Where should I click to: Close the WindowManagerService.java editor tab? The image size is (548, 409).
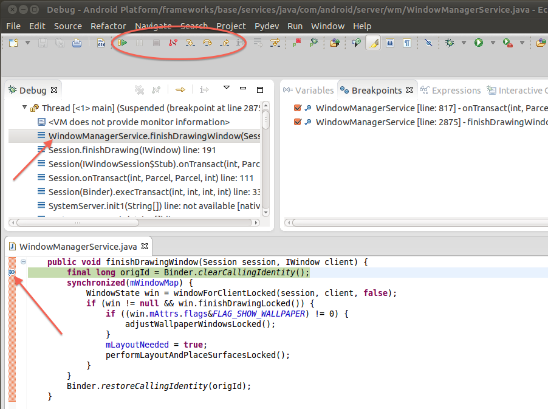click(x=145, y=246)
